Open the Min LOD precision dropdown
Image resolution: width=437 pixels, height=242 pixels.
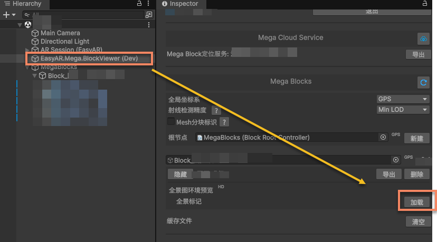(403, 110)
